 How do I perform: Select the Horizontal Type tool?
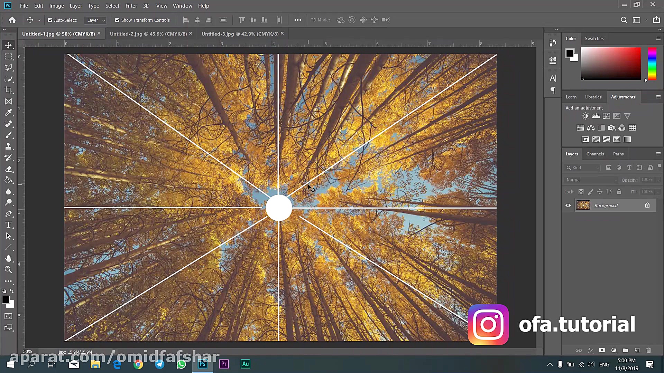[x=8, y=225]
